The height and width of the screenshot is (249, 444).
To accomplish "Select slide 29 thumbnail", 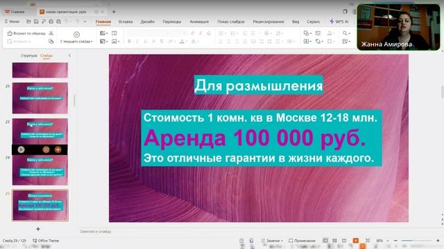I will pyautogui.click(x=40, y=205).
